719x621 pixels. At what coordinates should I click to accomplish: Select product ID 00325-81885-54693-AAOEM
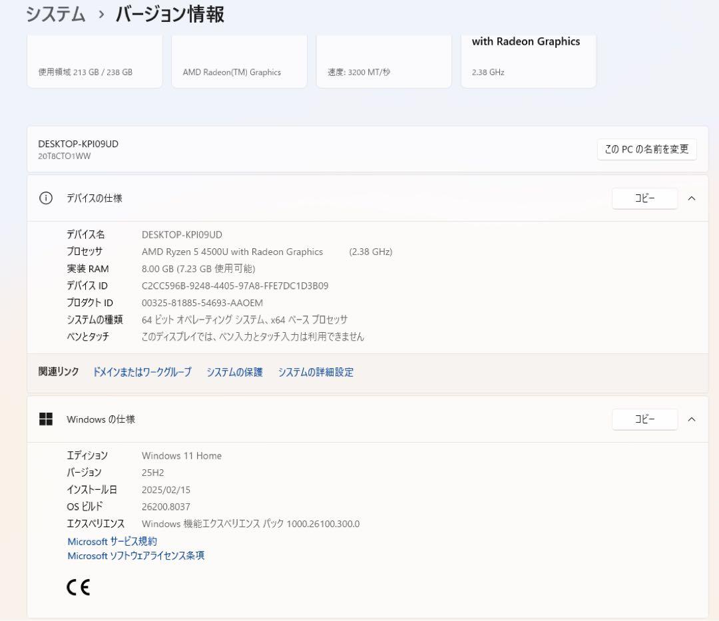coord(202,302)
